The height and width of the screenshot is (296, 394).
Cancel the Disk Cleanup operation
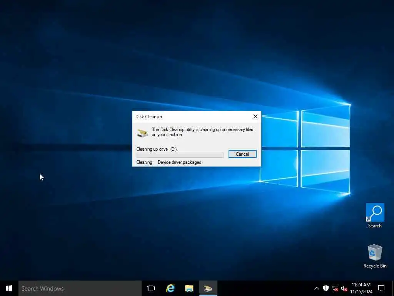(242, 154)
